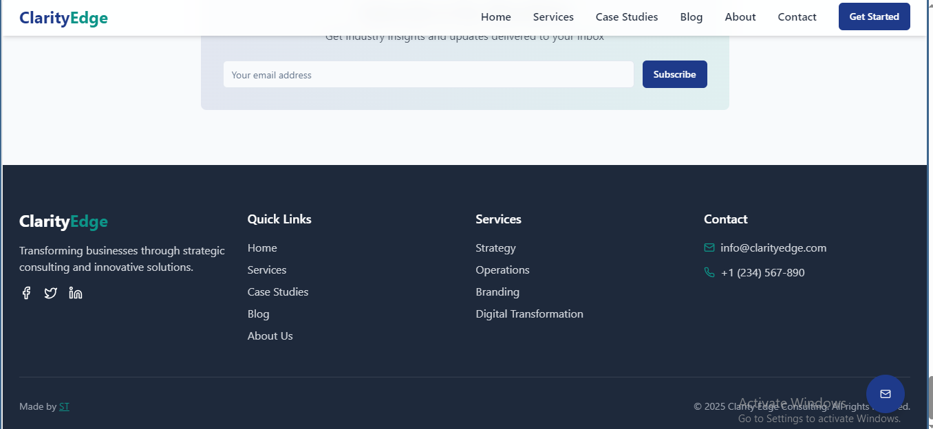The image size is (933, 429).
Task: Go to Home in top navigation
Action: coord(496,16)
